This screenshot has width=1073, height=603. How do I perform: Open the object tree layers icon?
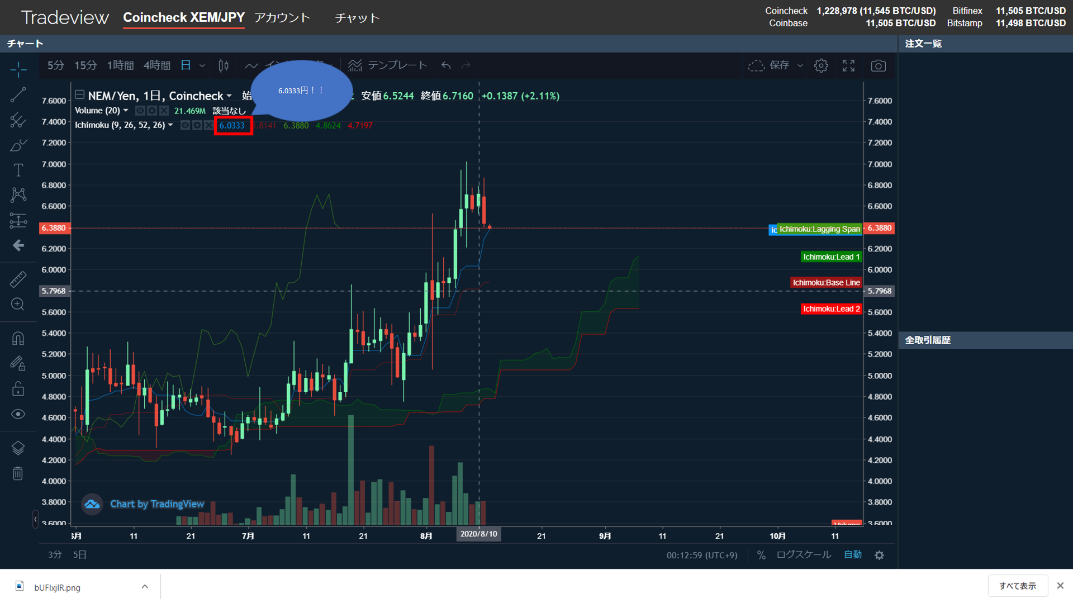click(x=18, y=448)
